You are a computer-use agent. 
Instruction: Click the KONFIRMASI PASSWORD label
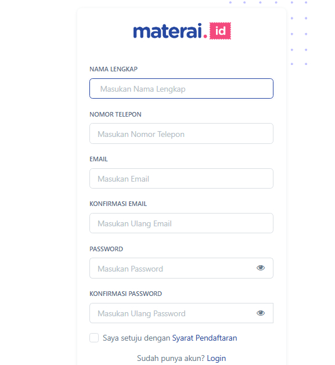coord(125,294)
